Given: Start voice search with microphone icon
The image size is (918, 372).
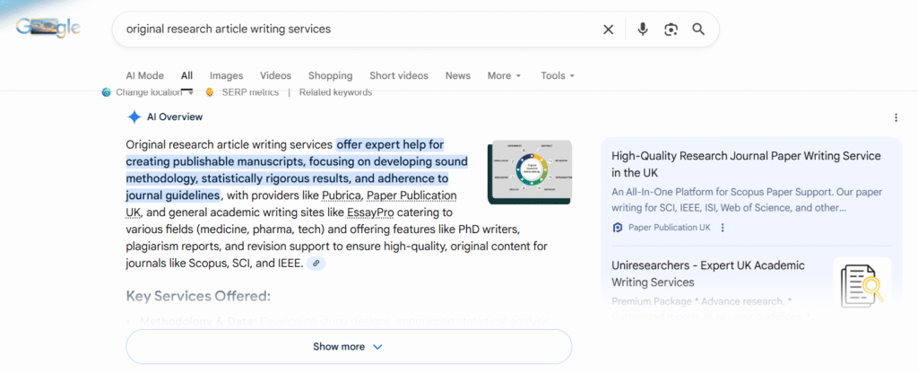Looking at the screenshot, I should (x=642, y=30).
